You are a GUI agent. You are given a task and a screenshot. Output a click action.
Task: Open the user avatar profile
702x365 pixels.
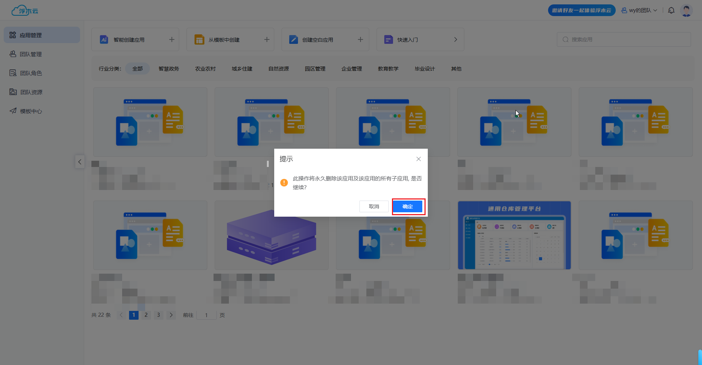[x=686, y=10]
